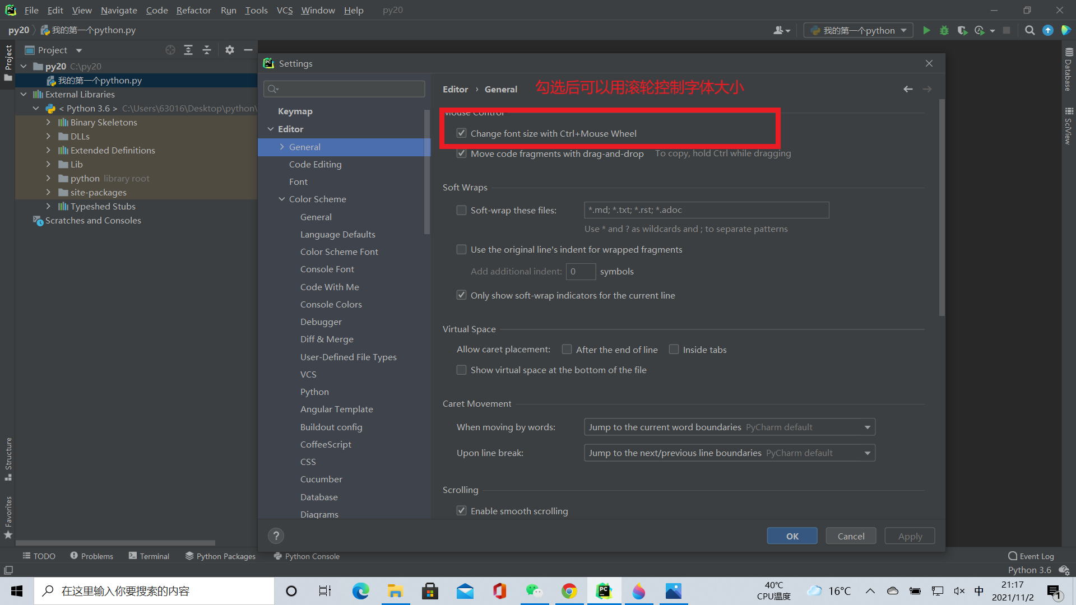Screen dimensions: 1076x605
Task: Click the Collapse All icon in Project panel
Action: click(206, 50)
